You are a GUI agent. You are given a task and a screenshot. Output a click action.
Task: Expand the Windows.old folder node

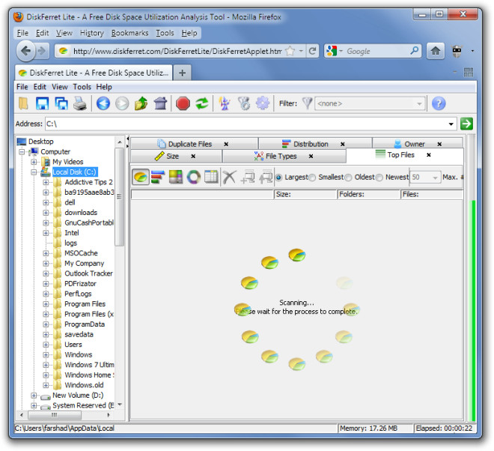[46, 385]
